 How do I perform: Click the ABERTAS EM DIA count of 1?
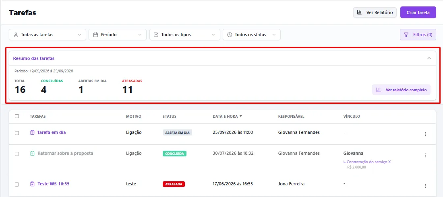(81, 90)
